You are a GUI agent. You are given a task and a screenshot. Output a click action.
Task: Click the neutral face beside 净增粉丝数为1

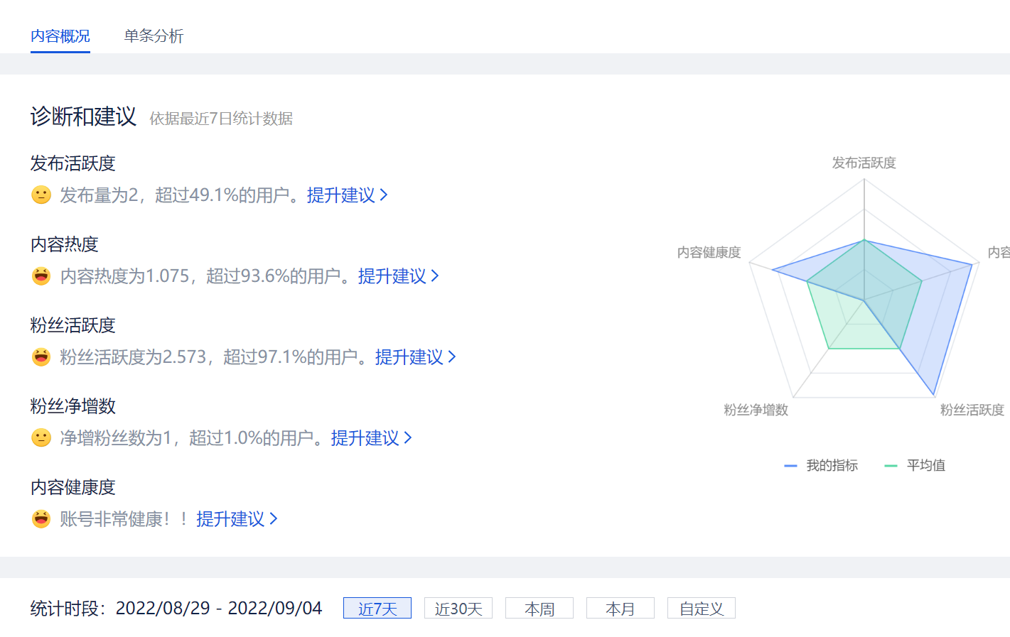pyautogui.click(x=41, y=437)
